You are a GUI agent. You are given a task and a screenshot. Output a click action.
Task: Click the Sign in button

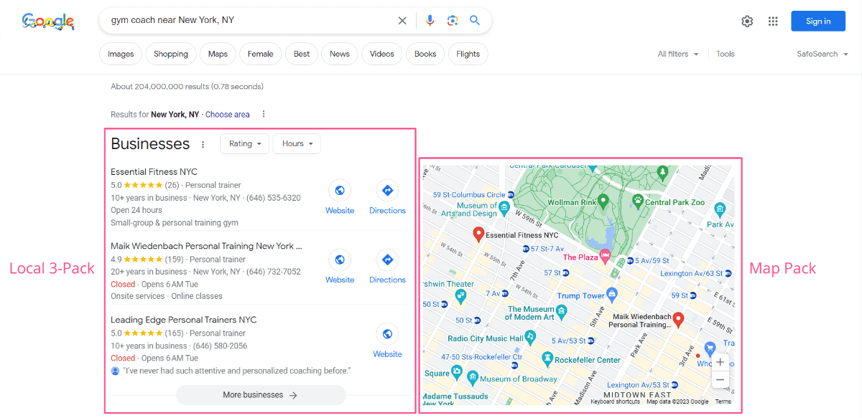818,22
